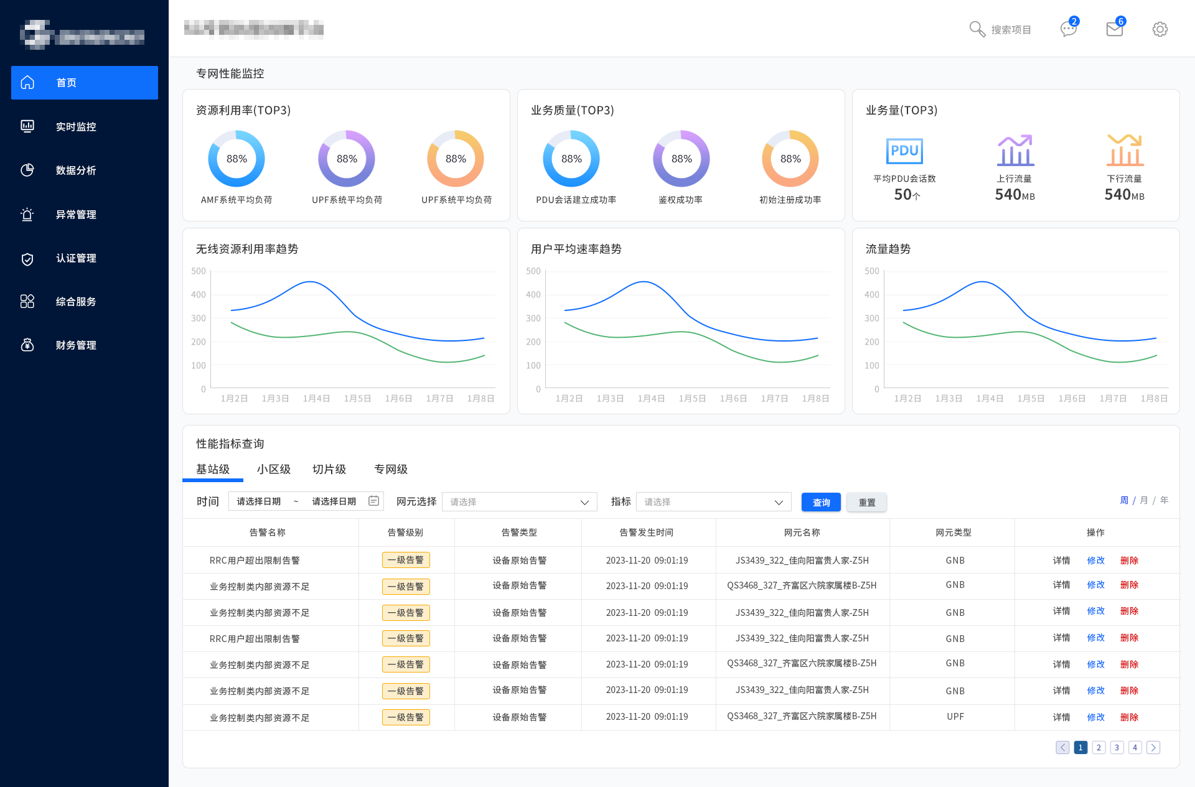The height and width of the screenshot is (787, 1195).
Task: Click the 认证管理 shield icon
Action: 27,258
